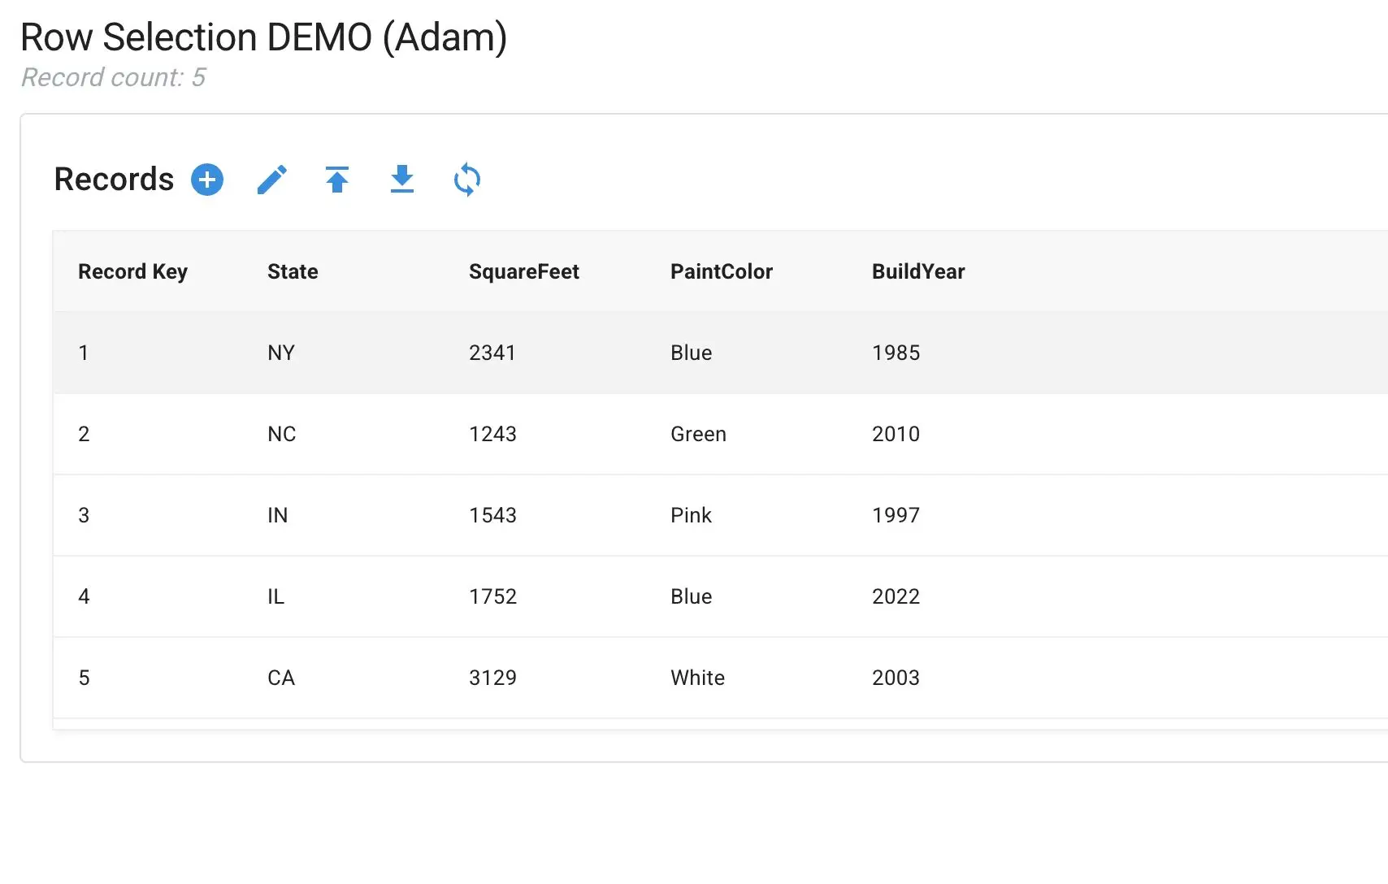Screen dimensions: 1388x884
Task: Click the PaintColor column header
Action: point(721,271)
